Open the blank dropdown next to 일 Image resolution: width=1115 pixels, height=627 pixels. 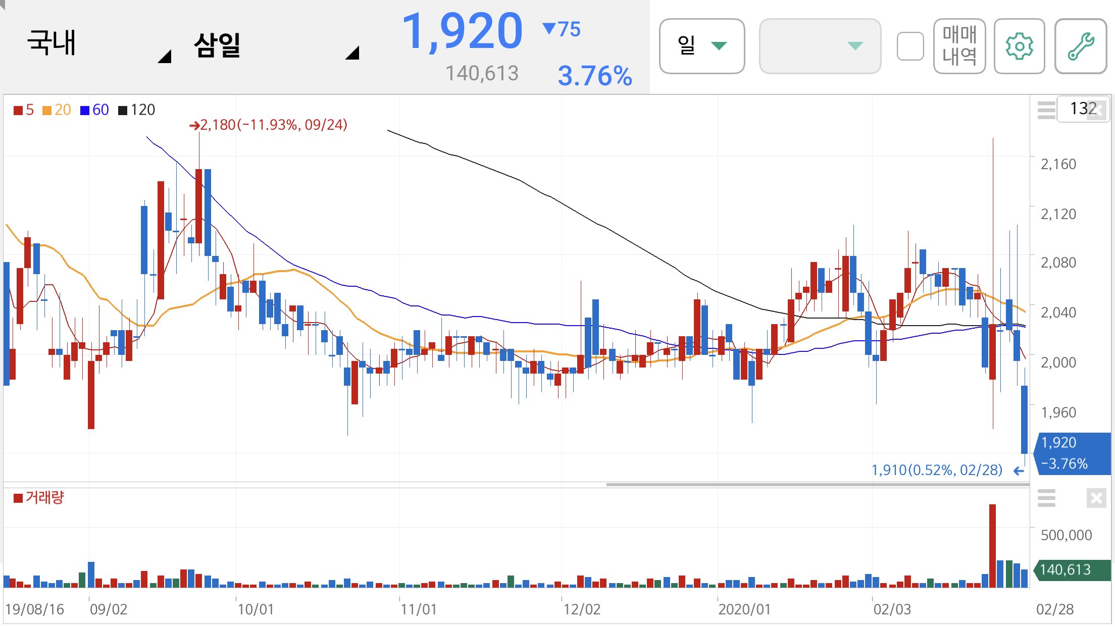coord(820,46)
